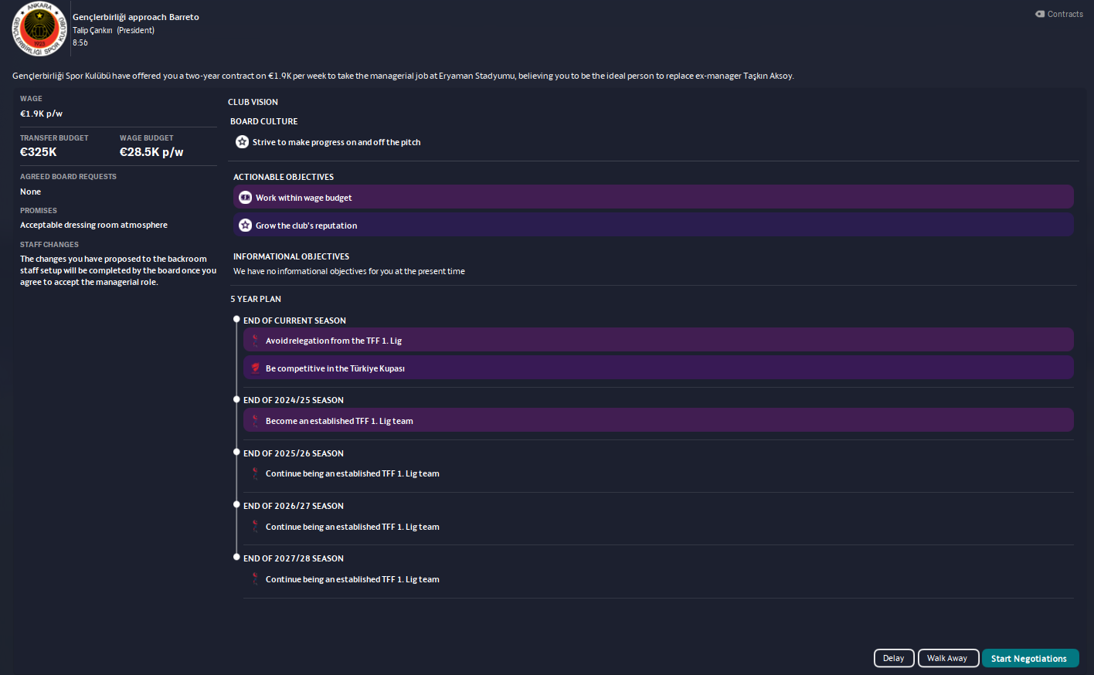Click the "Grow the club's reputation" objective text
Screen dimensions: 1094x675
coord(306,226)
